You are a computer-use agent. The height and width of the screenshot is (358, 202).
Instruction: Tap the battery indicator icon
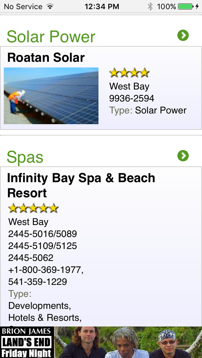click(185, 6)
